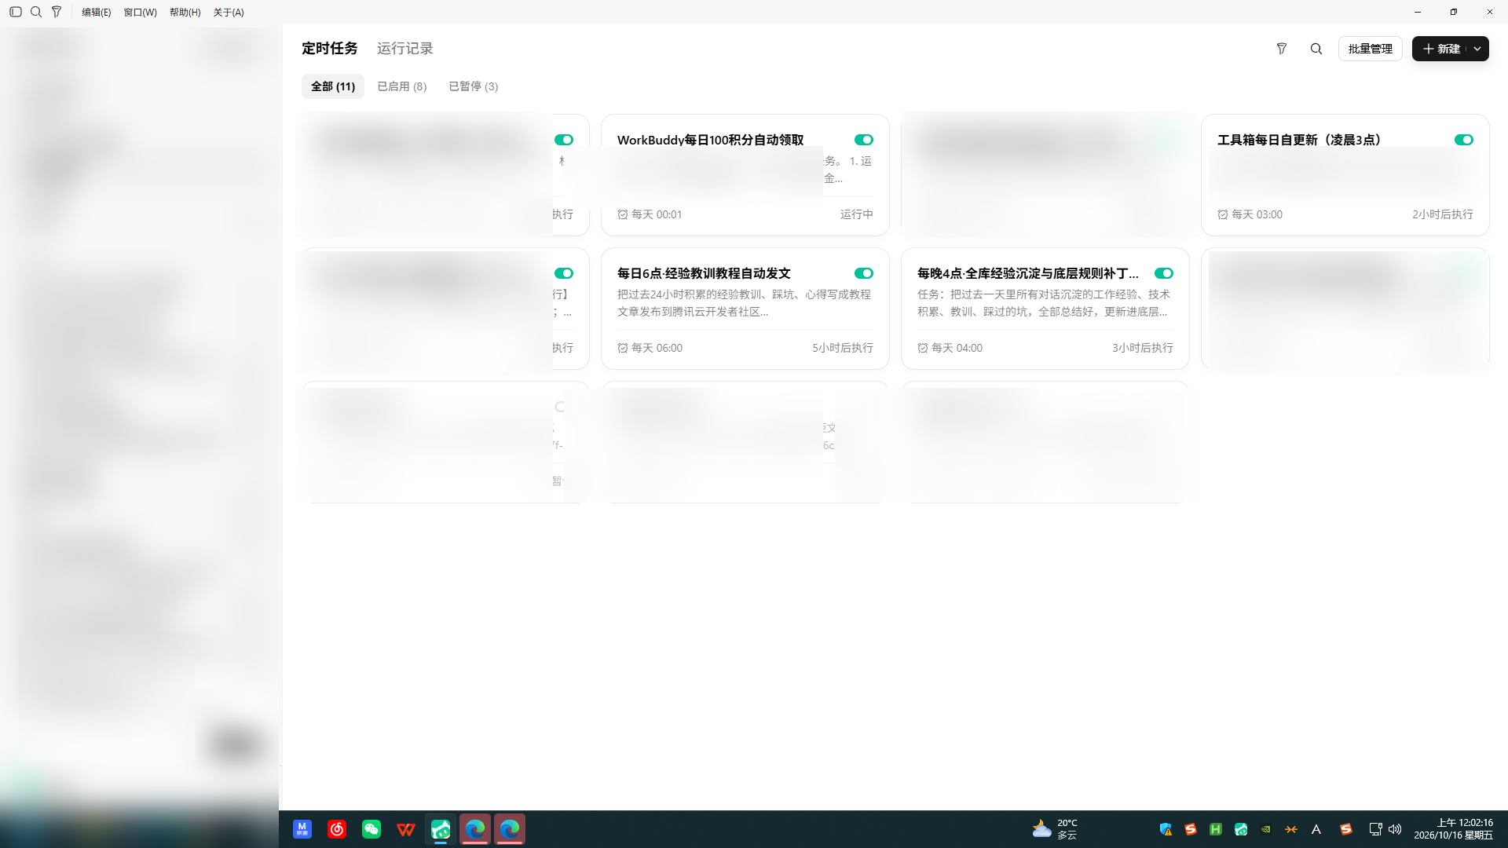
Task: Click the 3小时后执行 status text
Action: [x=1143, y=348]
